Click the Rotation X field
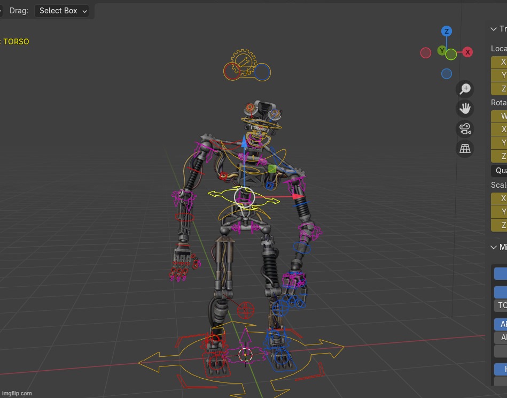507x398 pixels. [499, 129]
